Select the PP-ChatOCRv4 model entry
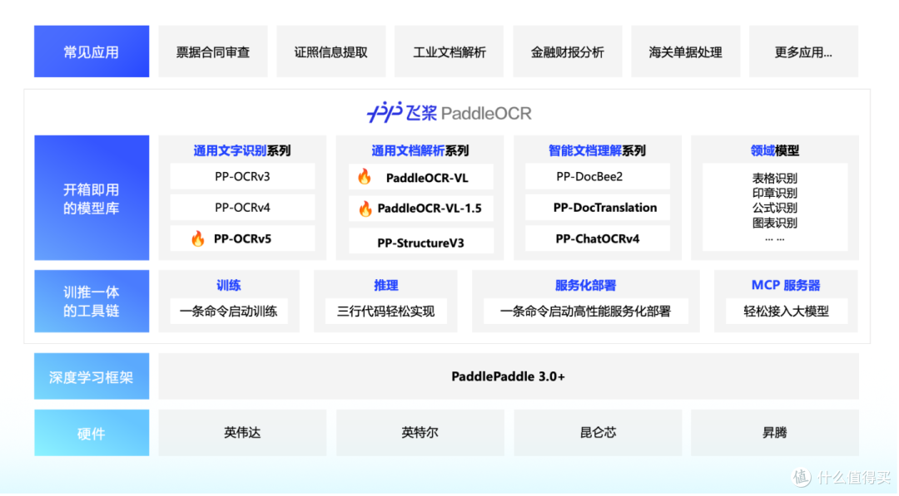 point(598,238)
